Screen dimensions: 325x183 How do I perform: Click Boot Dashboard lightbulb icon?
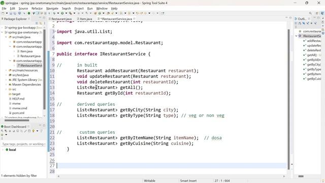[x=34, y=131]
